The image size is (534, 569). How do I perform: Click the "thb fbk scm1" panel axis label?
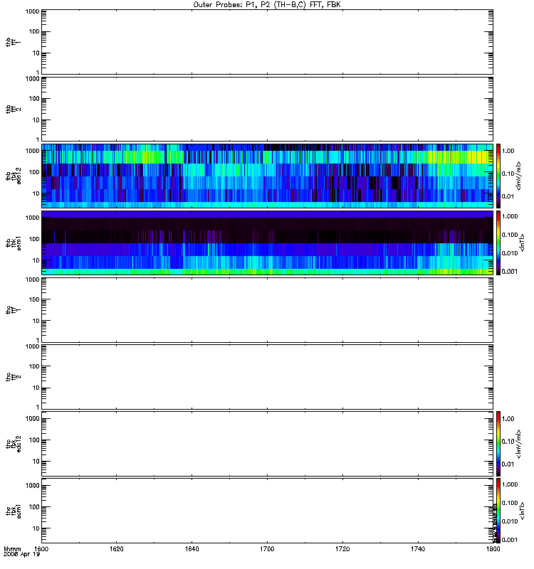click(13, 243)
